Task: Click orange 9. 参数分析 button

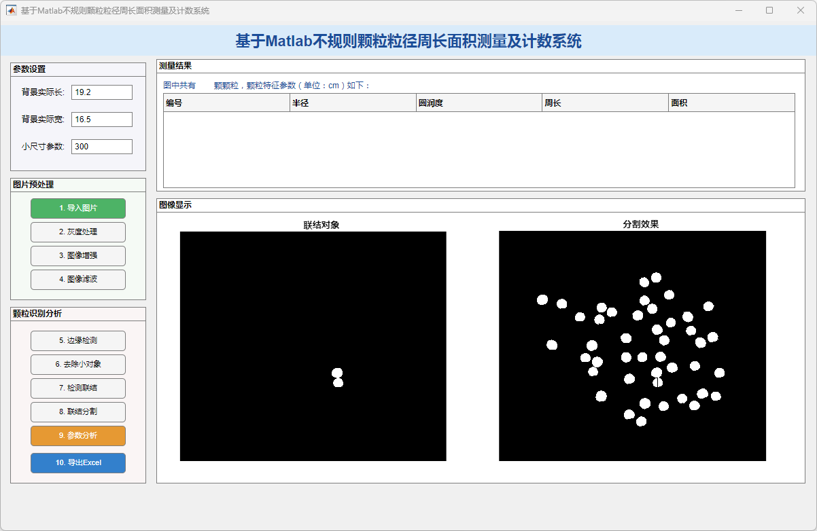Action: [78, 436]
